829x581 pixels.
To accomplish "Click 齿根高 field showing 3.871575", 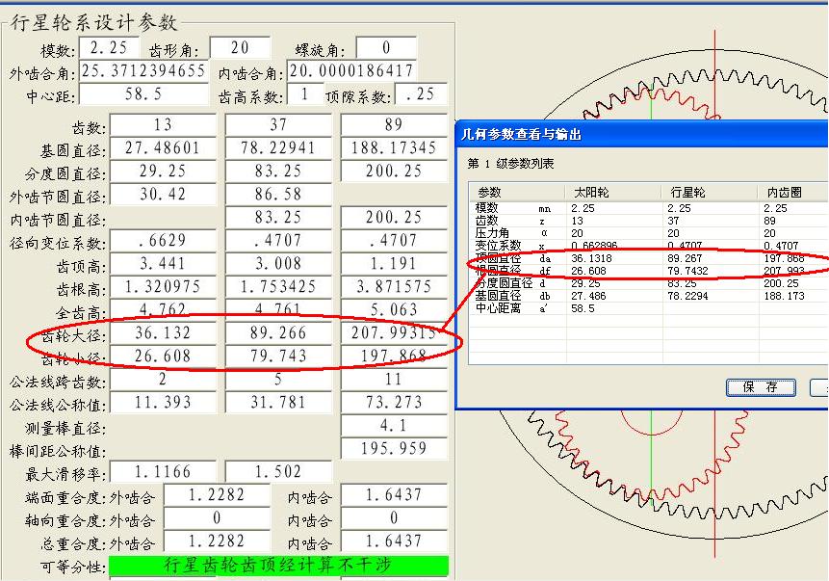I will 394,287.
